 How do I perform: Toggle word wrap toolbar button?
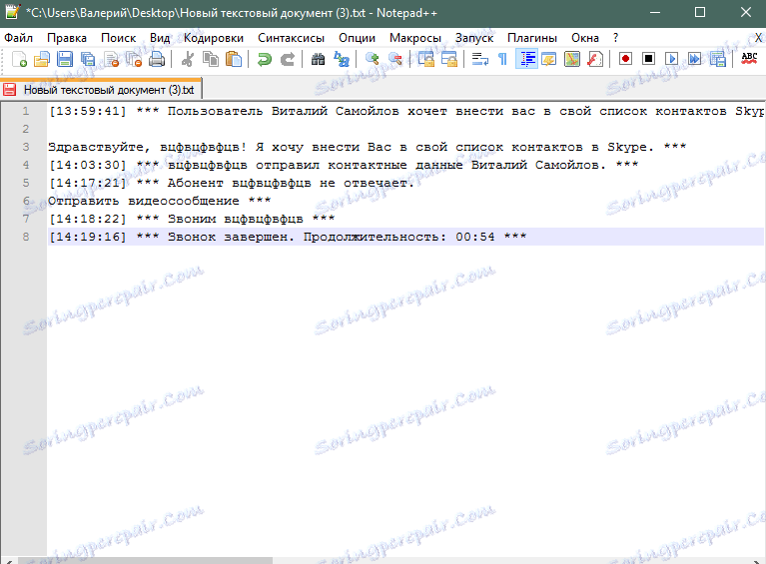[479, 60]
